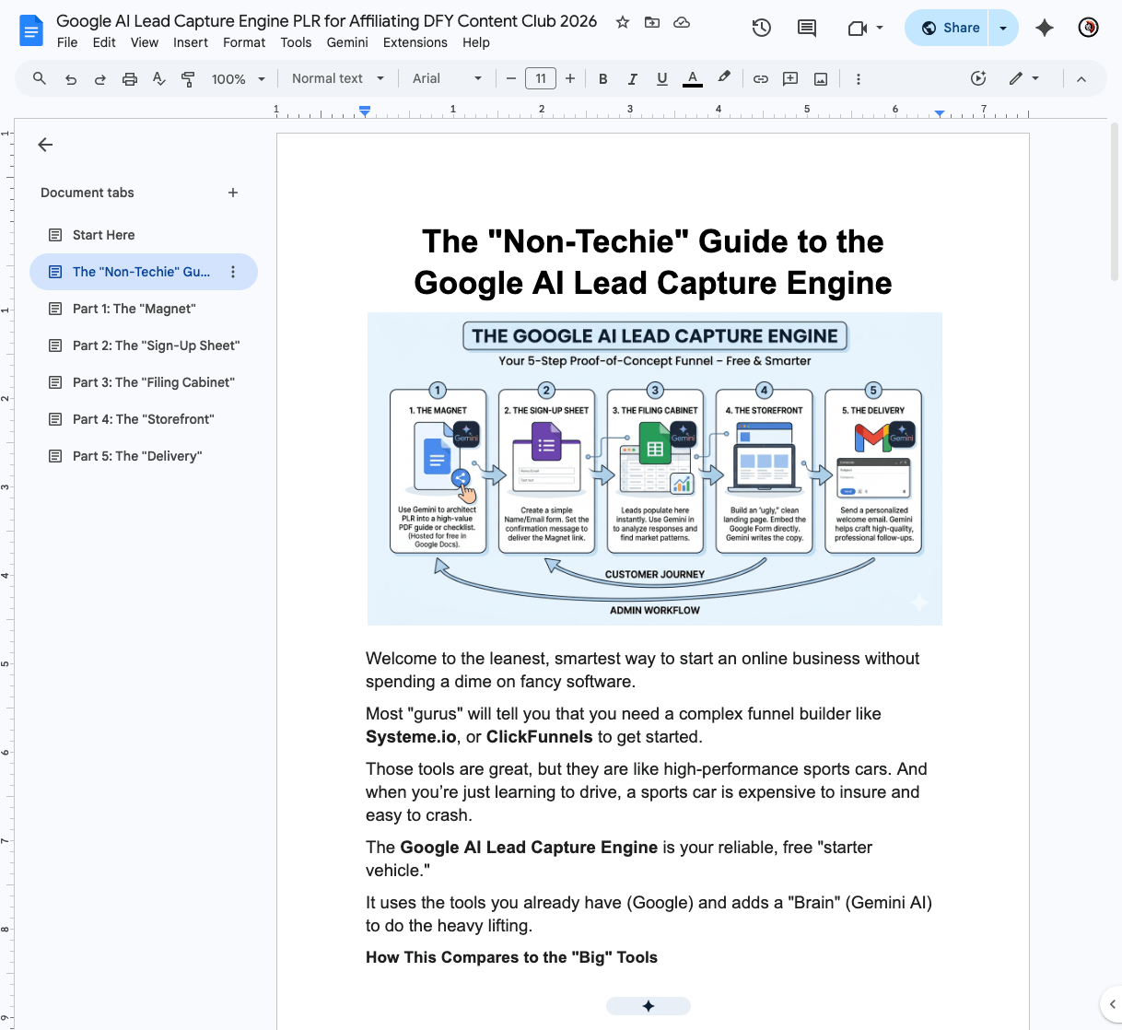Switch to the Start Here tab
This screenshot has height=1030, width=1122.
tap(144, 235)
